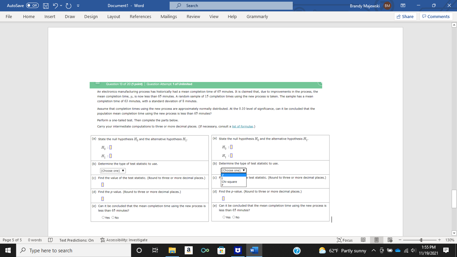Viewport: 457px width, 257px height.
Task: Select the Web Layout view icon
Action: click(390, 240)
